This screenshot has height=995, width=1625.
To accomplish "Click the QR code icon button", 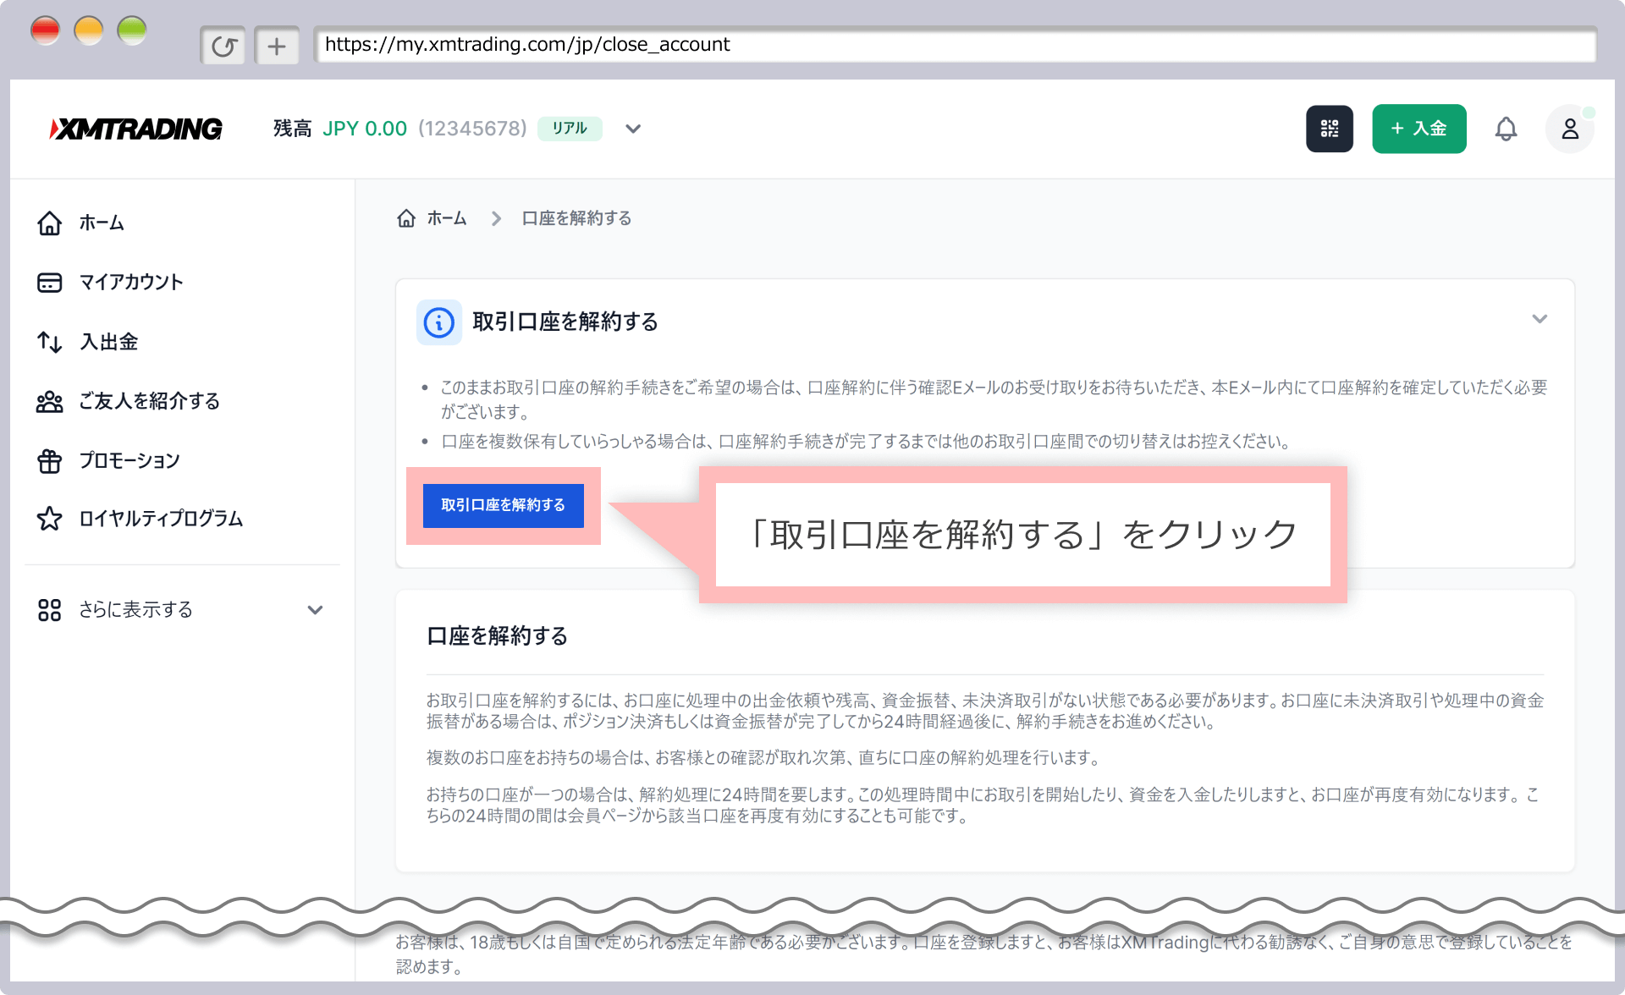I will (x=1329, y=129).
